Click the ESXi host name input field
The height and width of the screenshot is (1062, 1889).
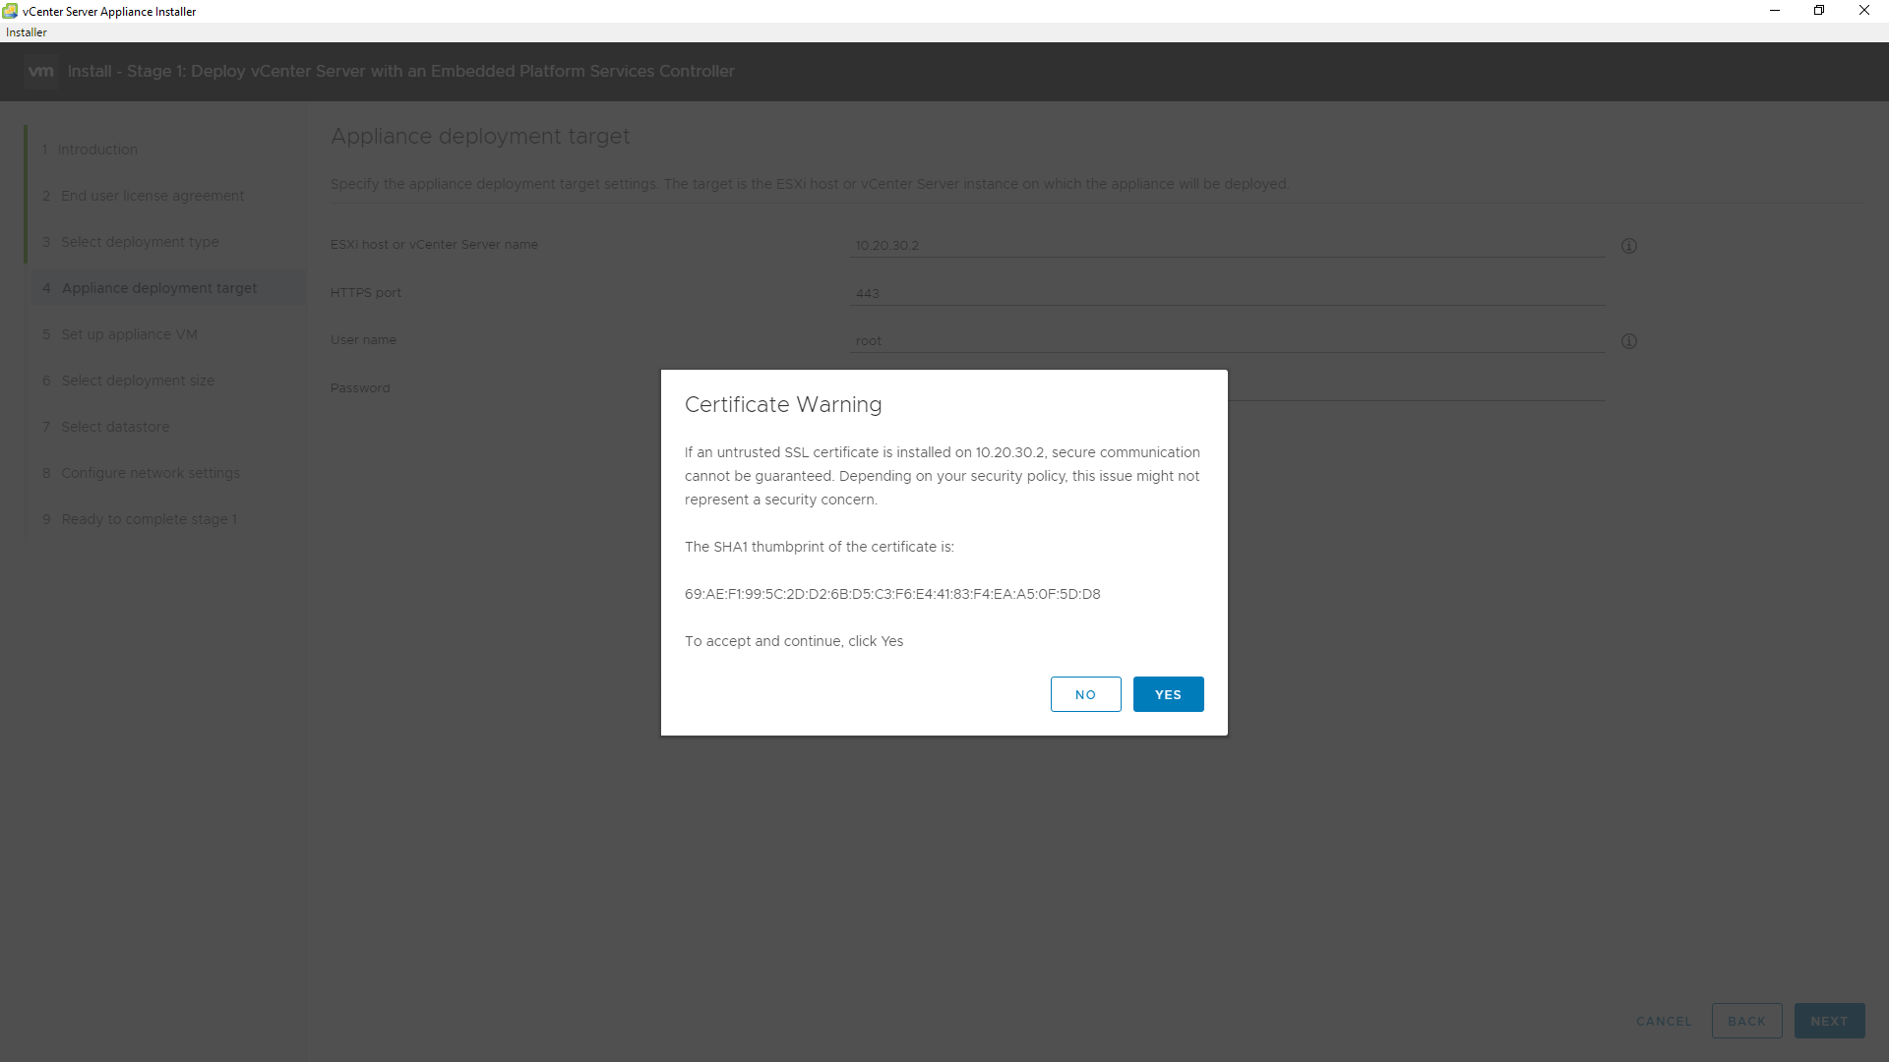coord(1227,246)
